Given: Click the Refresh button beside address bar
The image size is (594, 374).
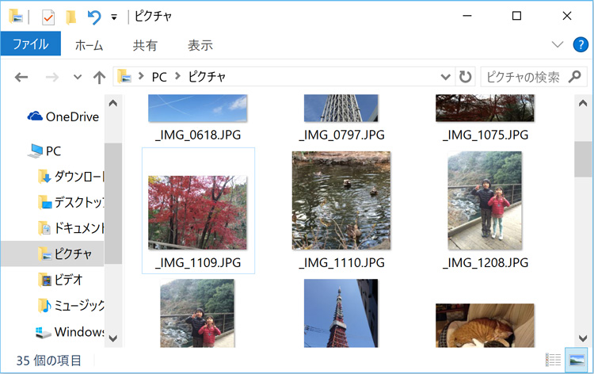Looking at the screenshot, I should pyautogui.click(x=465, y=77).
